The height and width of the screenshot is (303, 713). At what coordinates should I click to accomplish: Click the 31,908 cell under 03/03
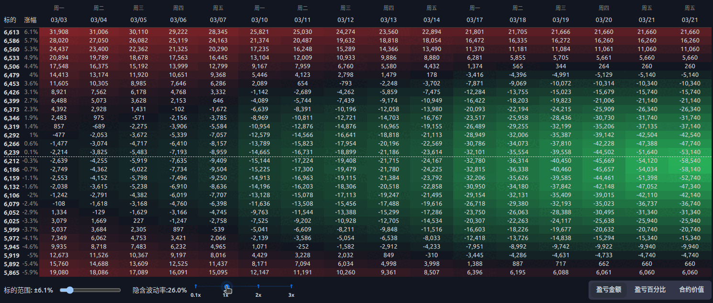(x=59, y=32)
